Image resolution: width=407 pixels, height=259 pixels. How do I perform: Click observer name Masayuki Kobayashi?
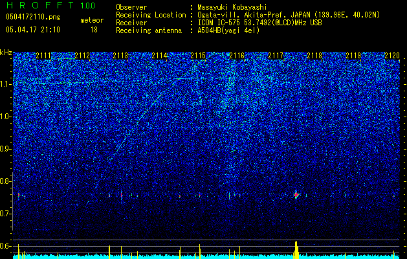coord(232,7)
